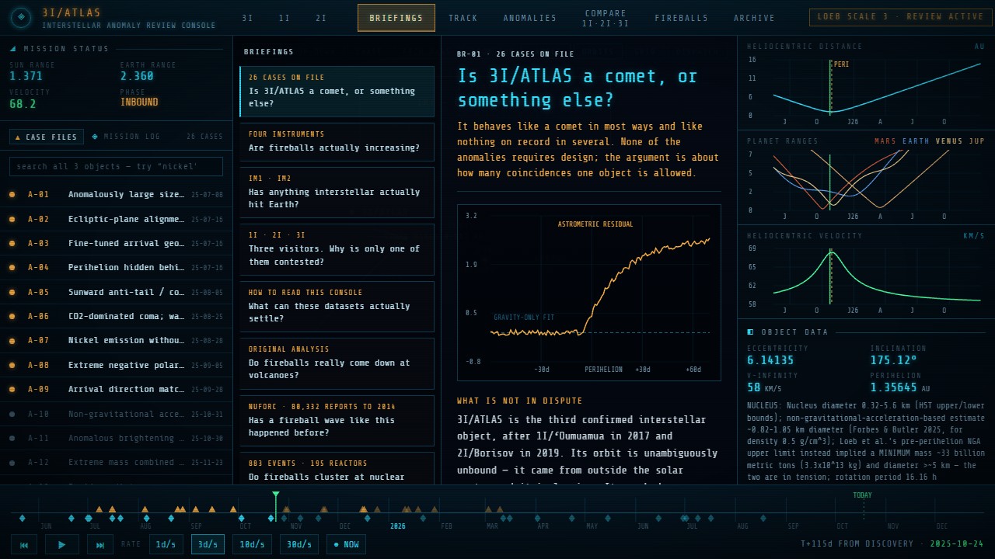995x559 pixels.
Task: Set playback rate to 3d/s
Action: tap(208, 544)
